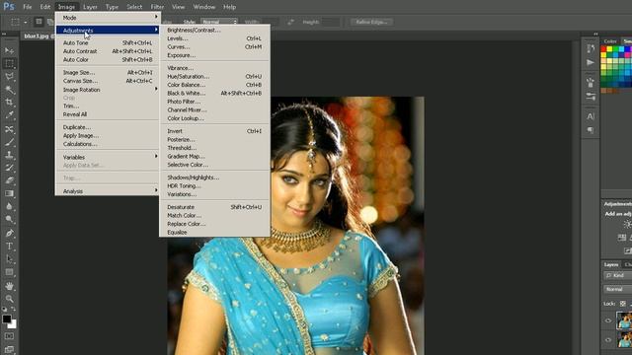
Task: Open the Actions panel play icon
Action: click(x=591, y=62)
